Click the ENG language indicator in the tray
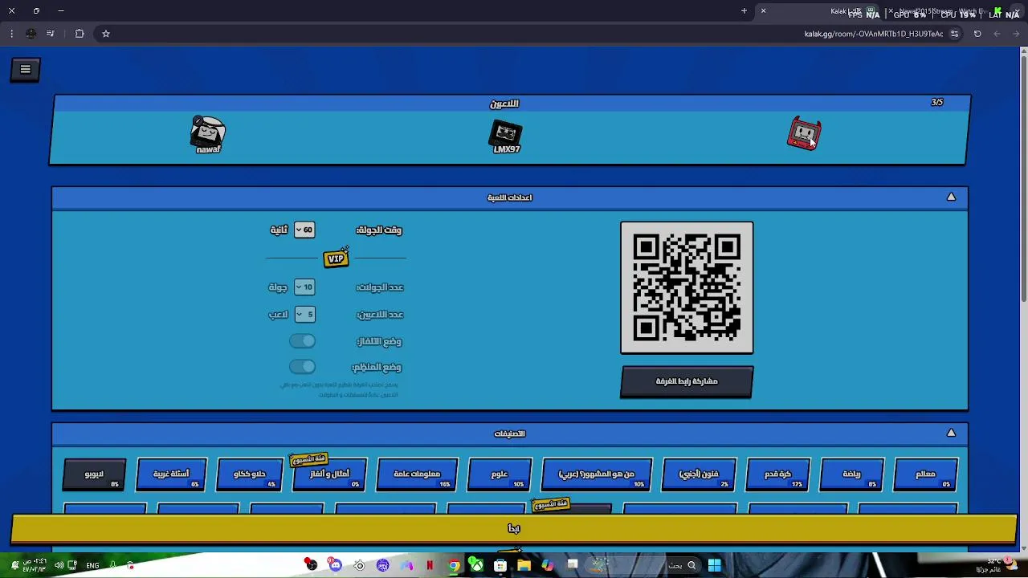 click(x=92, y=565)
